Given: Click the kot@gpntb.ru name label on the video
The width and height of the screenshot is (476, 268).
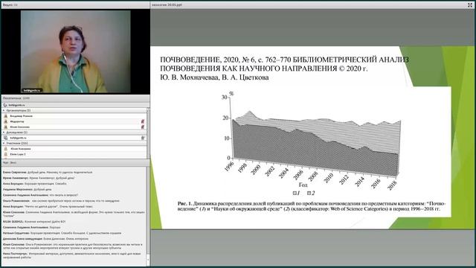Looking at the screenshot, I should (x=32, y=90).
